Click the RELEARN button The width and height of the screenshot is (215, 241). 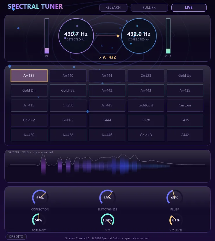pyautogui.click(x=113, y=8)
